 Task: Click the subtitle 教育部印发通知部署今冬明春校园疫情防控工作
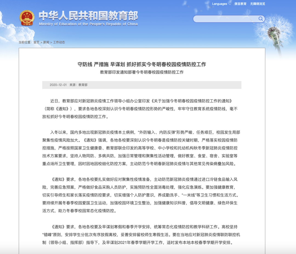(142, 72)
